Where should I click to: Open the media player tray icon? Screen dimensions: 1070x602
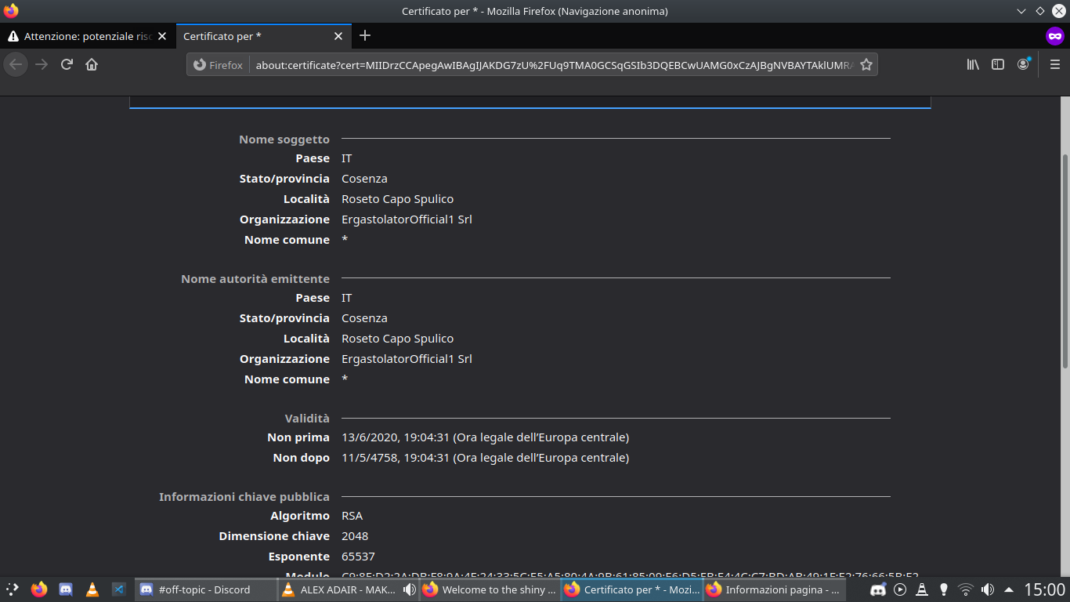pos(900,589)
